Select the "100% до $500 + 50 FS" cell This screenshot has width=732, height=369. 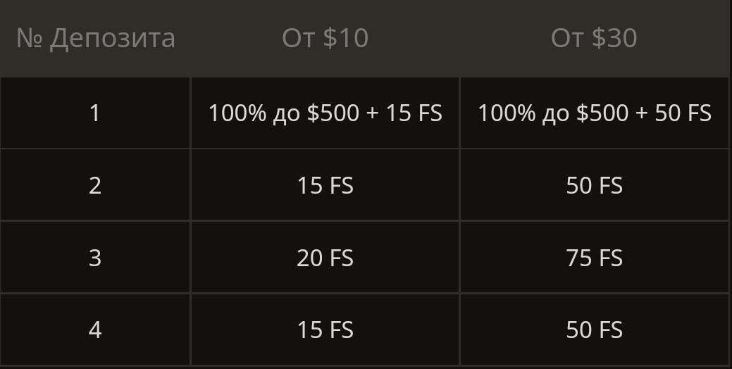(594, 113)
